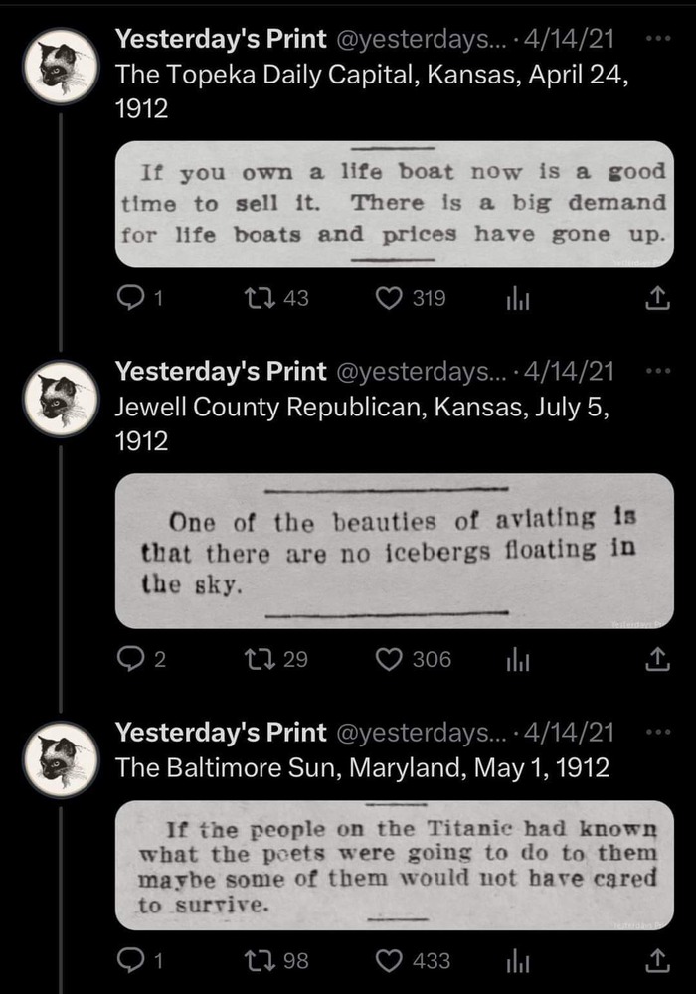Share the Topeka Daily Capital tweet
Screen dimensions: 696x994
click(x=655, y=298)
